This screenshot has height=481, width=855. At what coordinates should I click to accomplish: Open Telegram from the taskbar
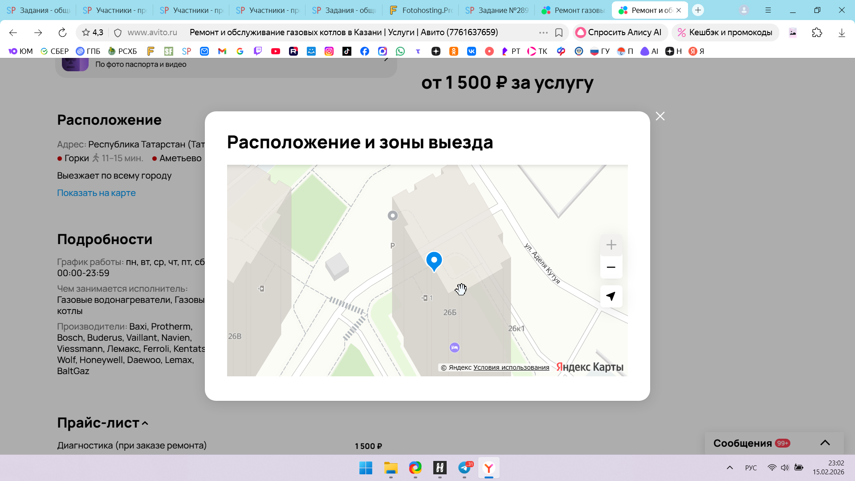[464, 468]
